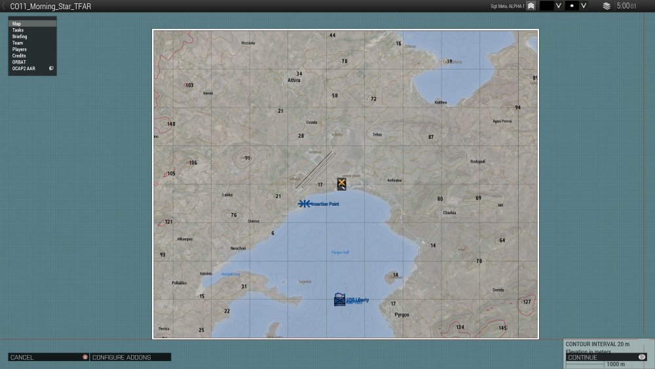
Task: Click the icon beside OCAP2 AAR
Action: coord(51,68)
